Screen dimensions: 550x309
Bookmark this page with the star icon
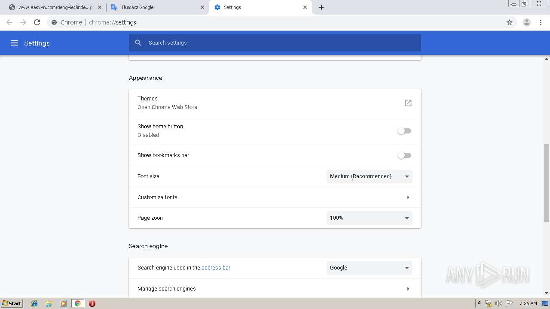pos(510,22)
